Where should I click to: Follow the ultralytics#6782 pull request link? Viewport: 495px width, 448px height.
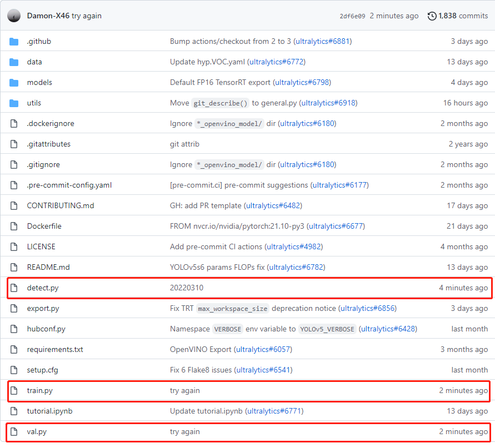[296, 267]
